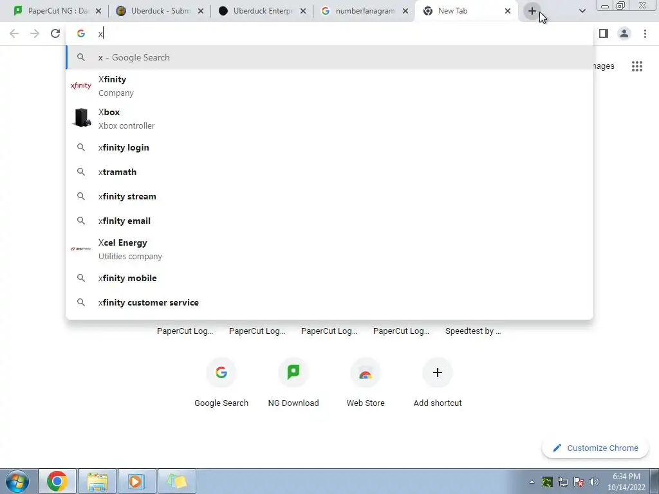Click the Action Center flag tray icon
The width and height of the screenshot is (659, 494).
tap(579, 482)
